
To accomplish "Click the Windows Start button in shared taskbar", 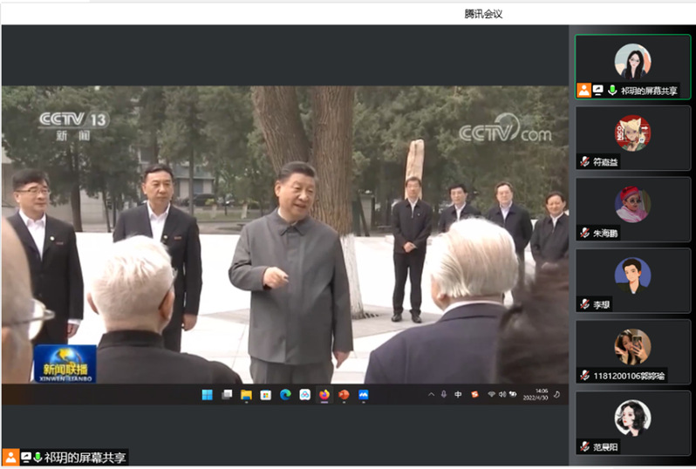I will pyautogui.click(x=207, y=395).
